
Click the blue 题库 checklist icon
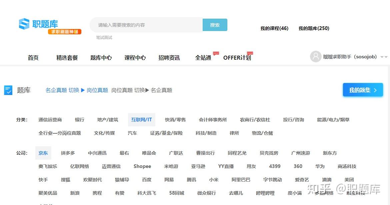pos(8,90)
